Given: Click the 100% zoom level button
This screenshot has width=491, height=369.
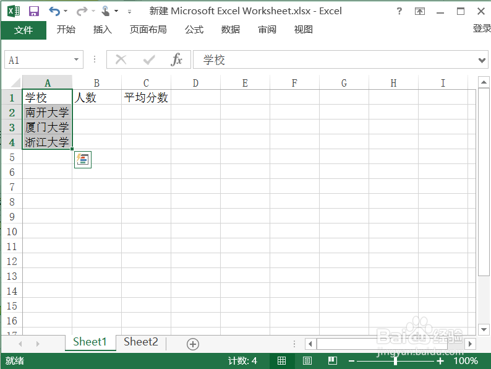Looking at the screenshot, I should (466, 361).
